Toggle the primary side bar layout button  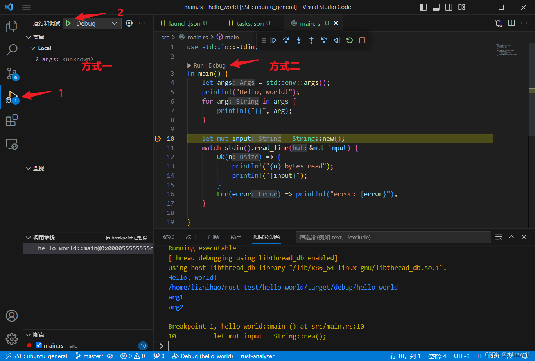click(x=423, y=7)
